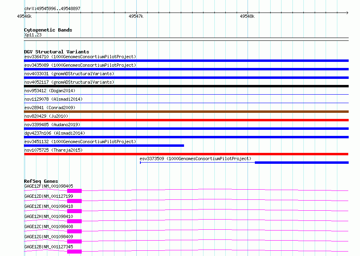The width and height of the screenshot is (360, 256).
Task: Click the thick esv3373509 blue segment
Action: pos(302,163)
